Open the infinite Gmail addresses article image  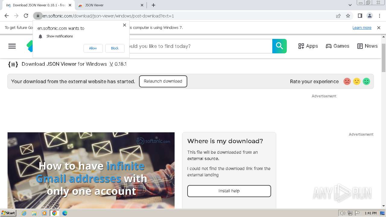[x=91, y=170]
